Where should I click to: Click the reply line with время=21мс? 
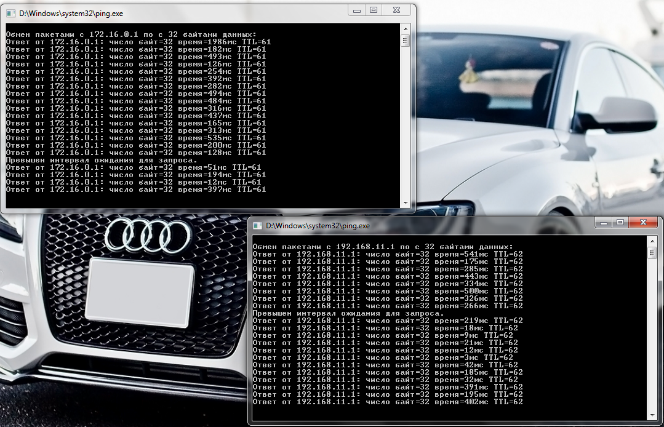coord(385,343)
